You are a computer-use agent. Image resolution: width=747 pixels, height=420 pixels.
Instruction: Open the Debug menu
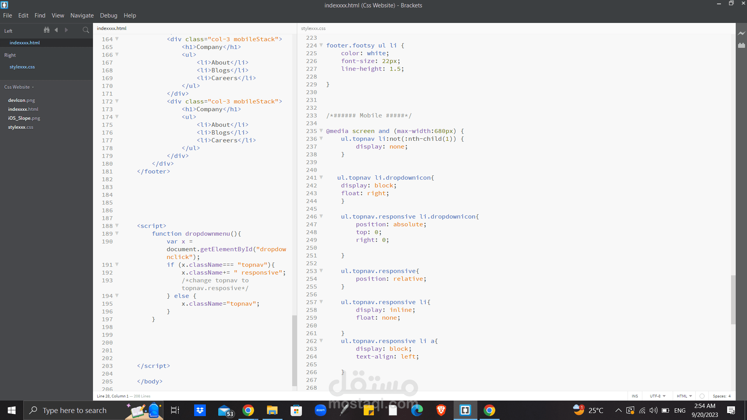pyautogui.click(x=109, y=16)
